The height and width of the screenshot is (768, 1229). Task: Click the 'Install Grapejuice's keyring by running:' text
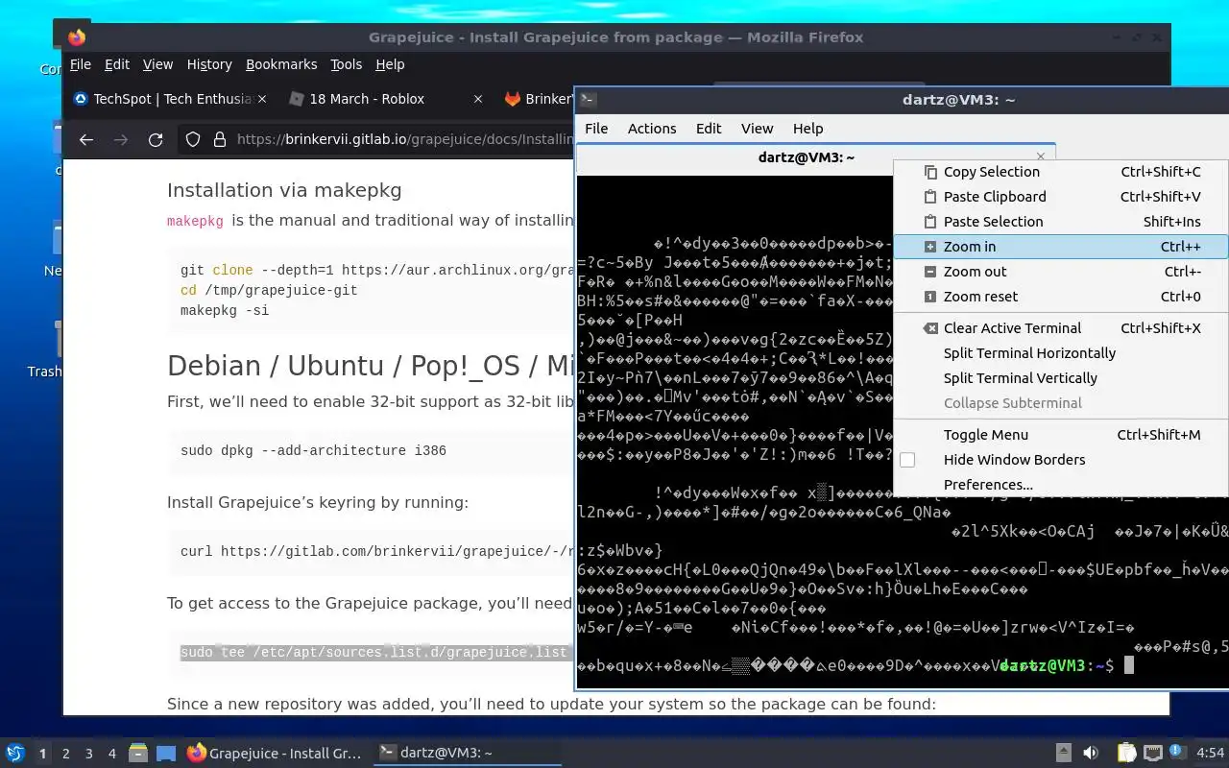click(x=318, y=502)
